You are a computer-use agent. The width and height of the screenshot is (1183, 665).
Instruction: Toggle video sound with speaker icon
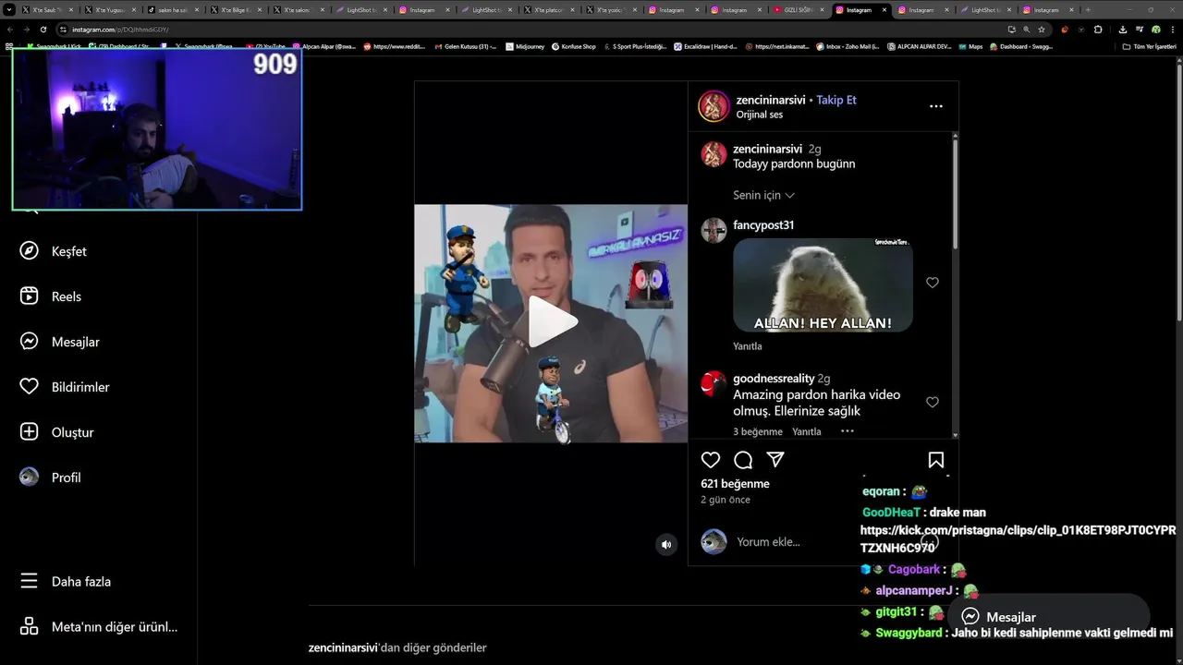tap(666, 545)
